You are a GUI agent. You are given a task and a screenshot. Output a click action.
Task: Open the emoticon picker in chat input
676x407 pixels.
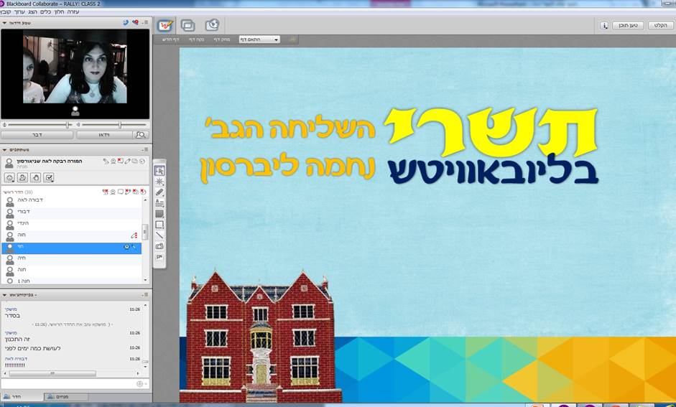(x=139, y=384)
